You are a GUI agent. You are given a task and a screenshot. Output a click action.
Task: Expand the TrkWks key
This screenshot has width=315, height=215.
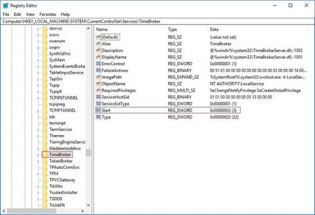[38, 187]
